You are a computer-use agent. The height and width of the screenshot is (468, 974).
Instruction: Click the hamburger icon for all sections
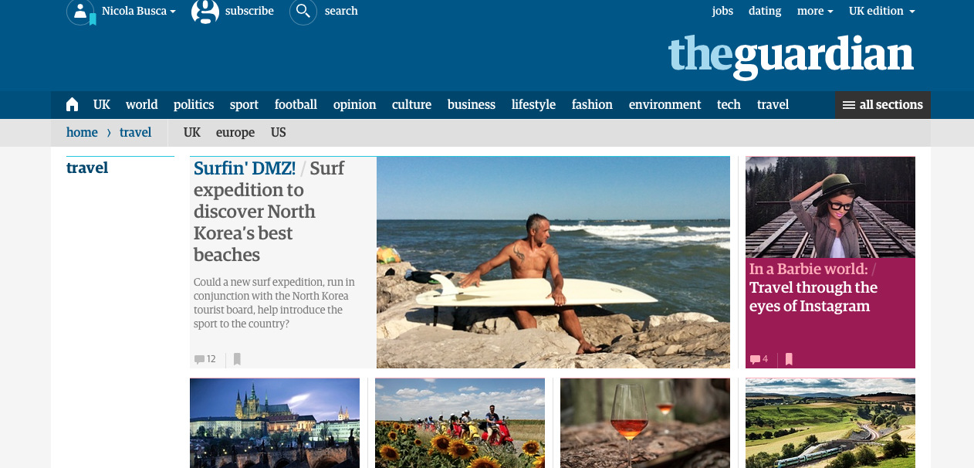point(849,105)
